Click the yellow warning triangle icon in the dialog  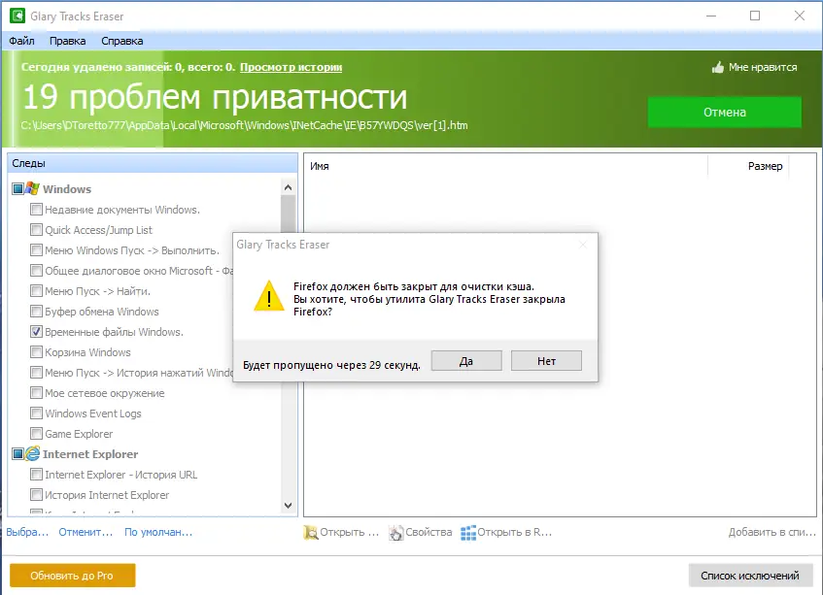pos(269,296)
